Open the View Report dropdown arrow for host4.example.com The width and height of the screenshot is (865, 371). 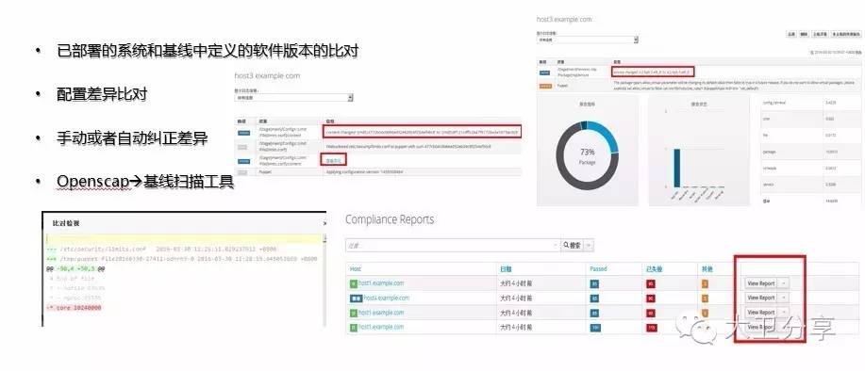783,298
